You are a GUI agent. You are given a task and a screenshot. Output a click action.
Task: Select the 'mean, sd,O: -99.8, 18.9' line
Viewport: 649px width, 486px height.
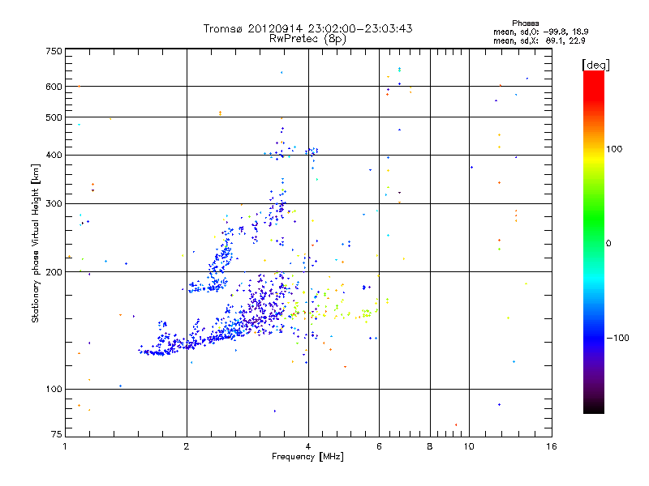pyautogui.click(x=540, y=32)
